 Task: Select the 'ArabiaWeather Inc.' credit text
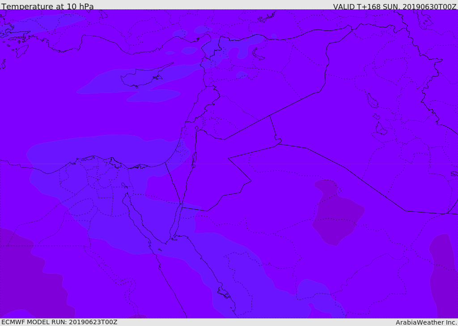pyautogui.click(x=427, y=322)
